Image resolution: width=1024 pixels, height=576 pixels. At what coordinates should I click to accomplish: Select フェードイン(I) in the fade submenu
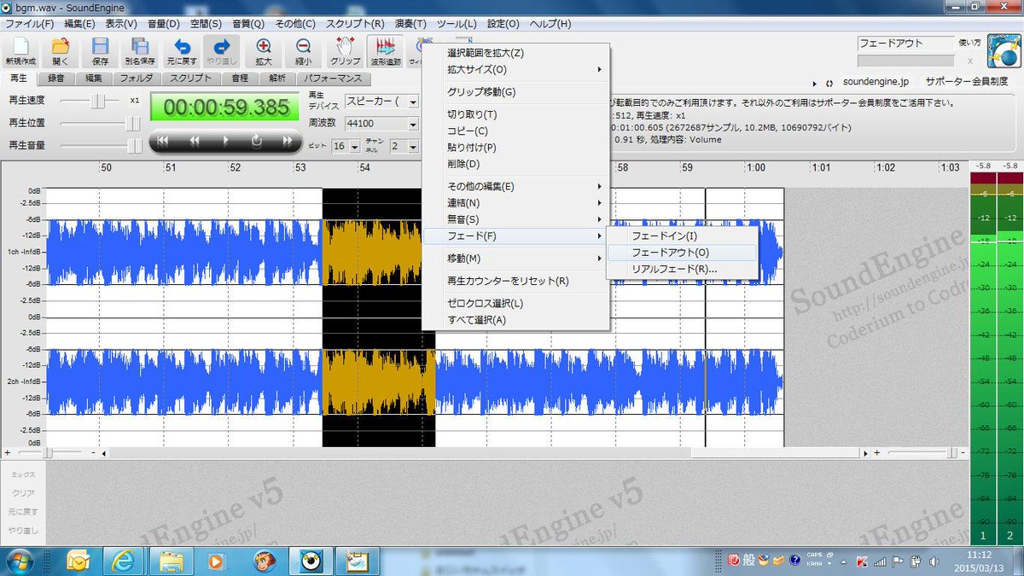[x=682, y=236]
